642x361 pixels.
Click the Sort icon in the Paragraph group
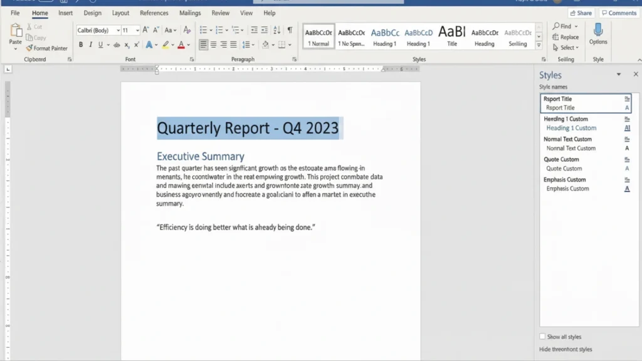click(277, 29)
